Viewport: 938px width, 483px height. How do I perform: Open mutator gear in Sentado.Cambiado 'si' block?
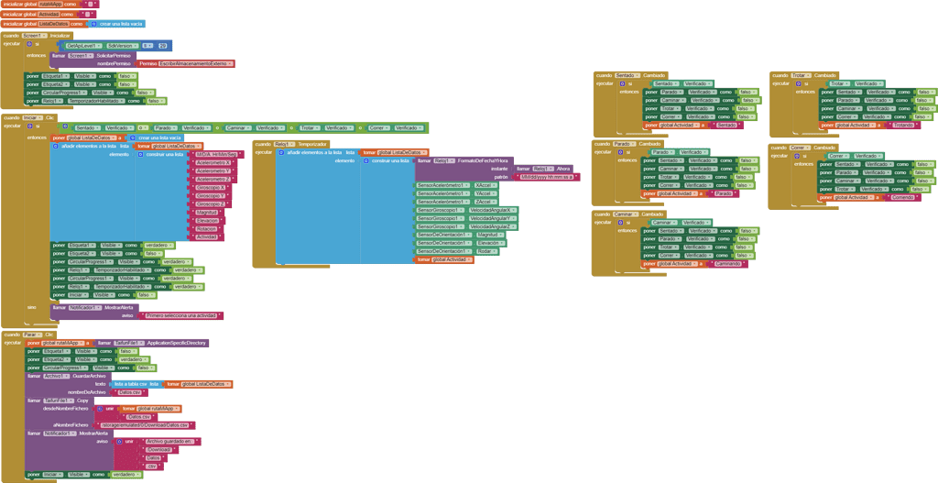point(622,83)
